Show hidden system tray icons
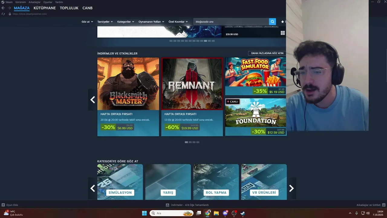Viewport: 387px width, 218px height. 350,213
